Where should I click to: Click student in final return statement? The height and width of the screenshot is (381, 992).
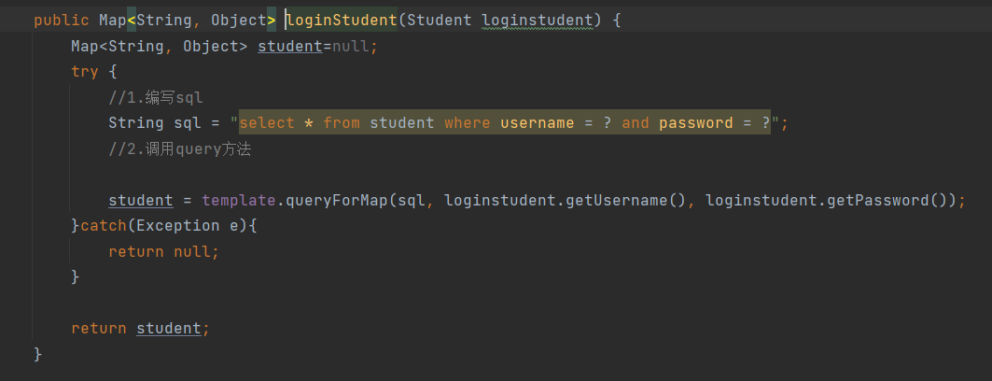(x=168, y=329)
